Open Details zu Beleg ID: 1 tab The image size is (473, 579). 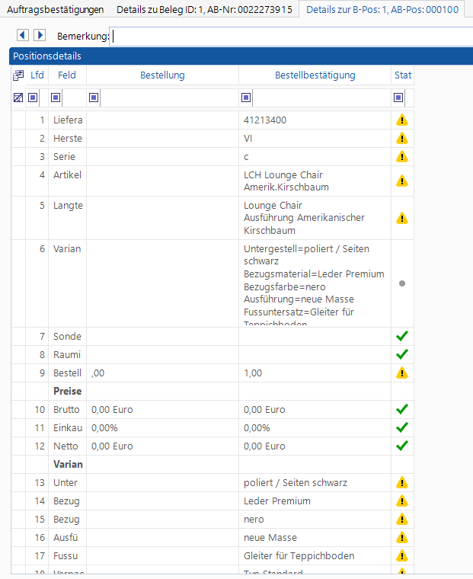(203, 10)
